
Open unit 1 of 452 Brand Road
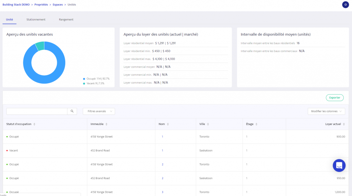tap(162, 150)
